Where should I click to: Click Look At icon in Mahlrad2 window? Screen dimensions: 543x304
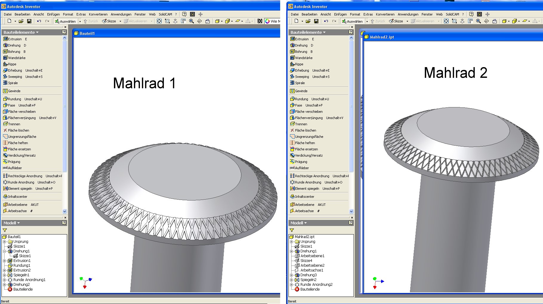point(495,21)
